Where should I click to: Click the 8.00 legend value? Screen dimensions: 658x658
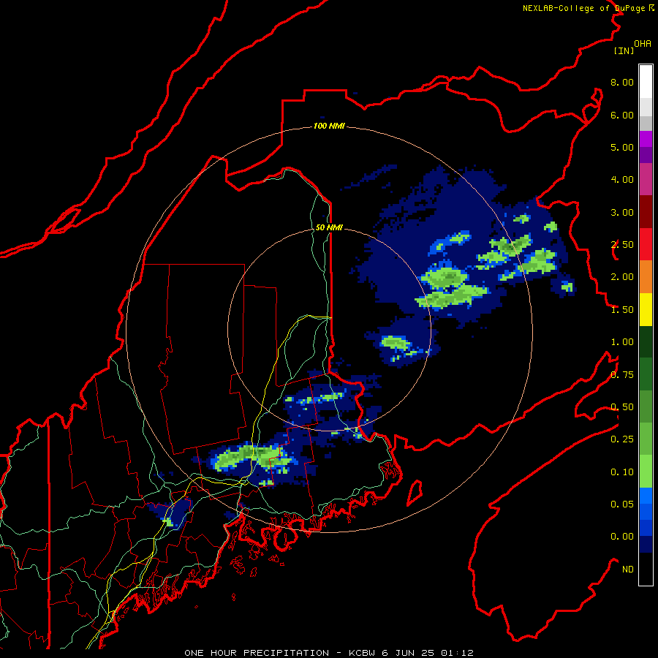click(x=622, y=82)
